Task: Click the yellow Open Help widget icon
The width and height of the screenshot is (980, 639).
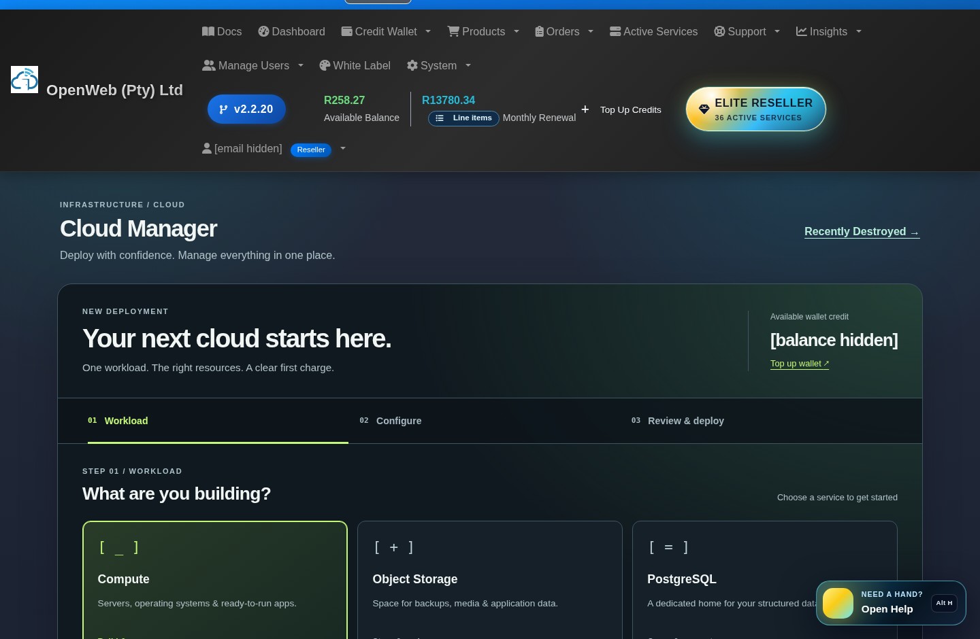Action: tap(838, 603)
